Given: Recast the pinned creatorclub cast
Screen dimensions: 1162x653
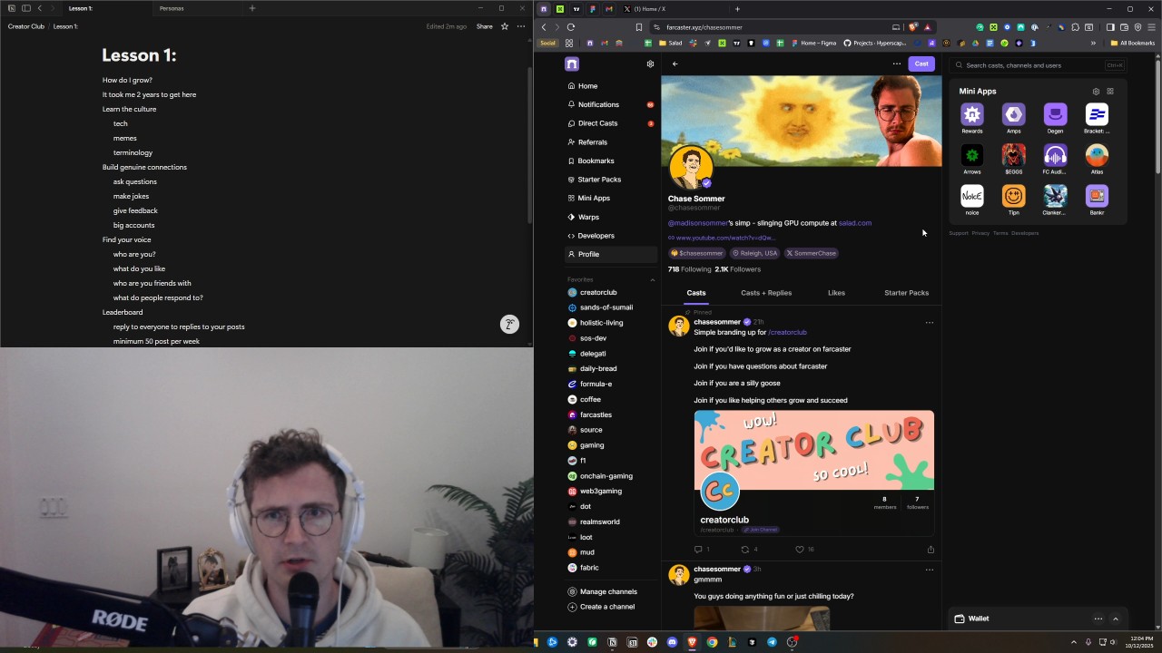Looking at the screenshot, I should [x=745, y=550].
